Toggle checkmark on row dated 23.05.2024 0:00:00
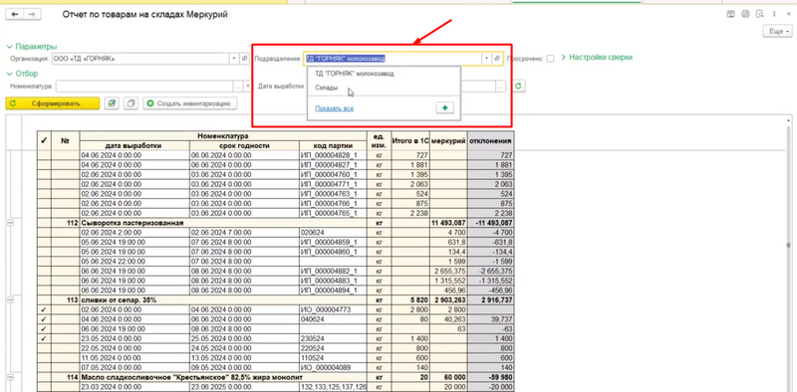797x392 pixels. [44, 338]
